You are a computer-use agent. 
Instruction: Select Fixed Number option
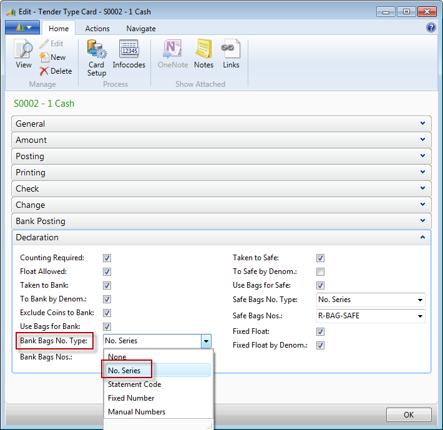[x=158, y=398]
